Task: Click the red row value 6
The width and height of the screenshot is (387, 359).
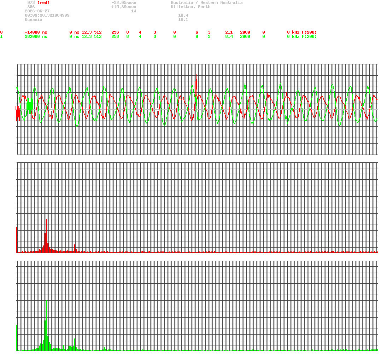Action: pyautogui.click(x=197, y=33)
